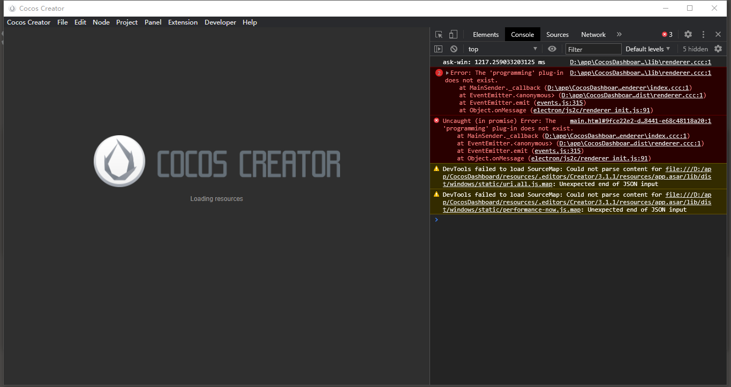Screen dimensions: 731x387
Task: Toggle the device toolbar icon
Action: 453,34
